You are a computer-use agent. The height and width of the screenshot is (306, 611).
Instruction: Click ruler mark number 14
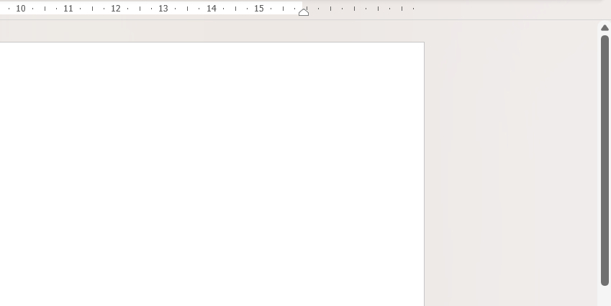tap(211, 9)
